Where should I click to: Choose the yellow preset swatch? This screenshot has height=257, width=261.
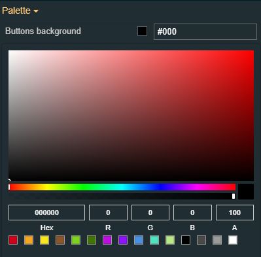(44, 240)
